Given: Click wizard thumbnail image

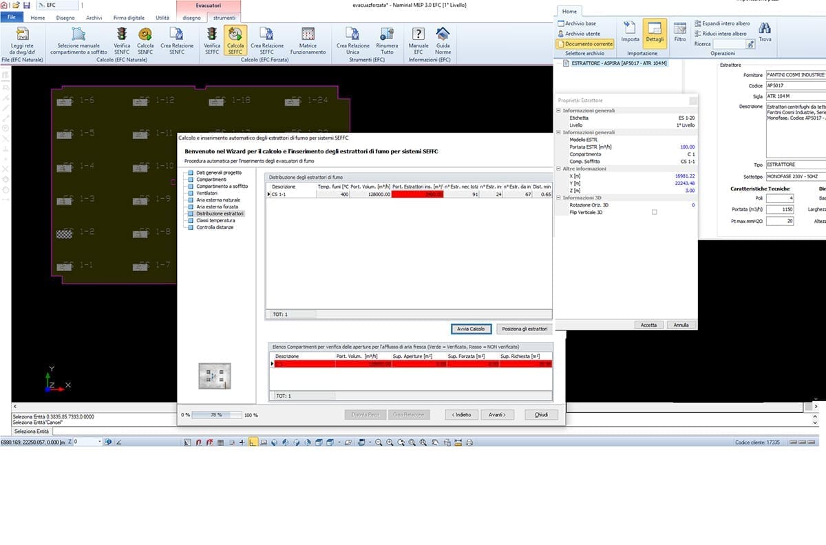Looking at the screenshot, I should pos(214,376).
